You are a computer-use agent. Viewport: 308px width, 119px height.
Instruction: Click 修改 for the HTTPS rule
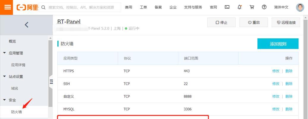tap(276, 71)
